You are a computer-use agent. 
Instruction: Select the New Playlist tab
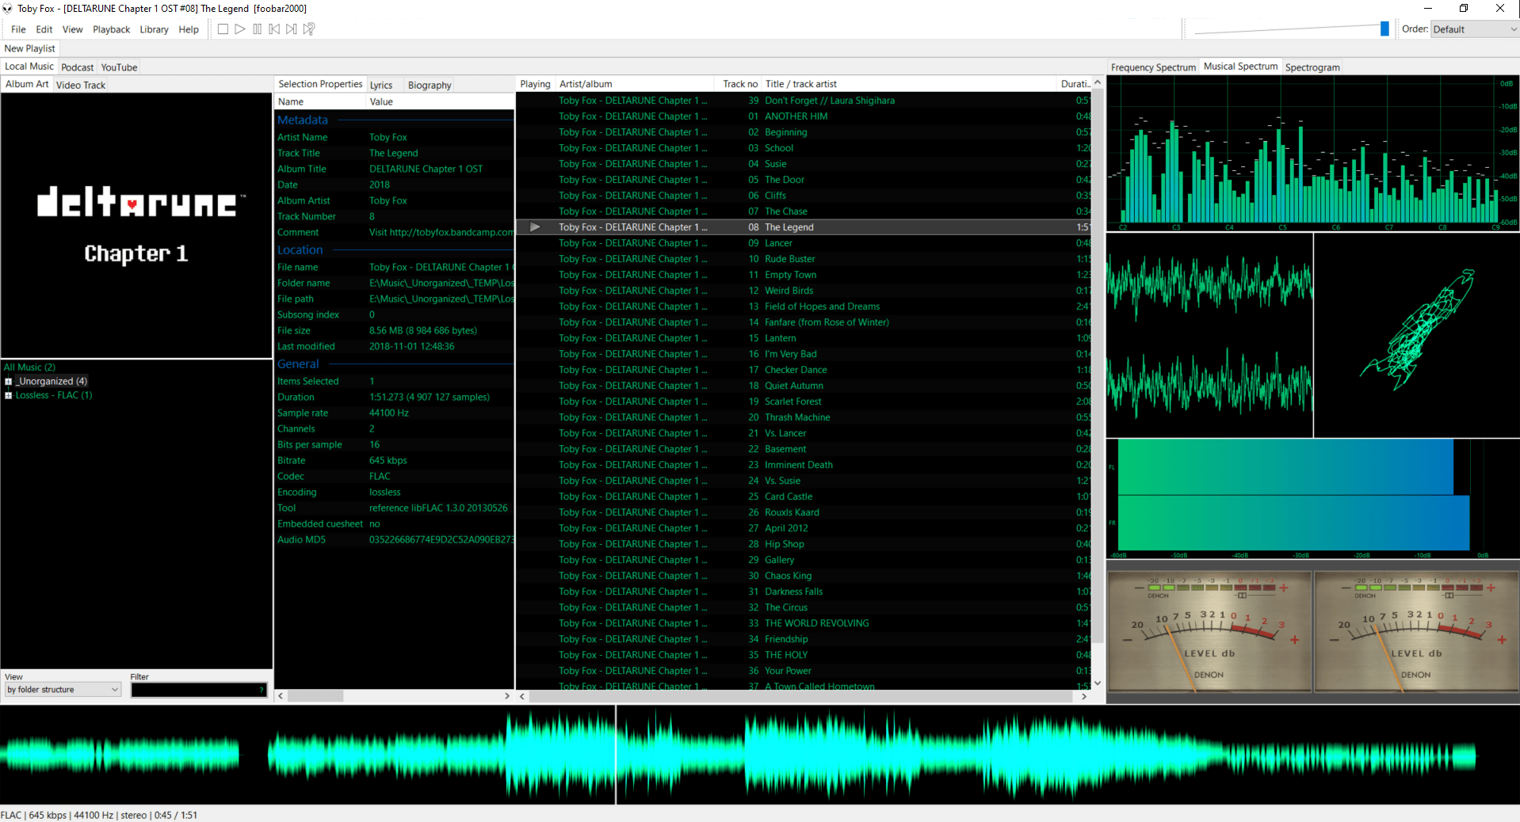point(30,48)
